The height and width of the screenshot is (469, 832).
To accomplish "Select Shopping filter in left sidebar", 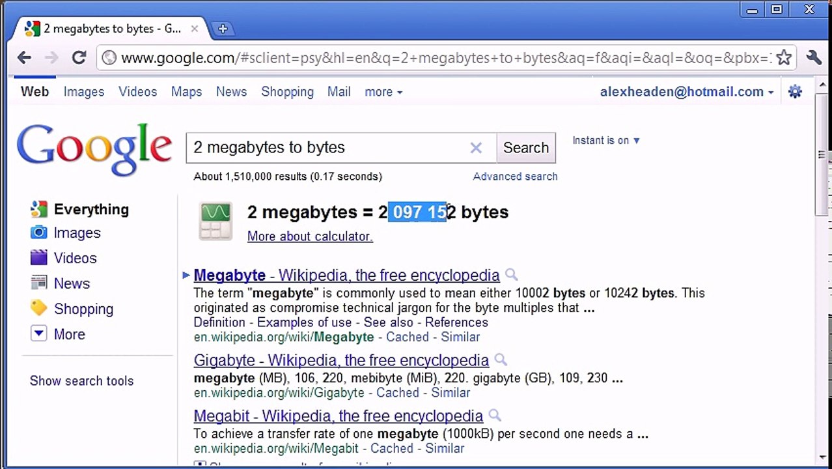I will tap(83, 309).
